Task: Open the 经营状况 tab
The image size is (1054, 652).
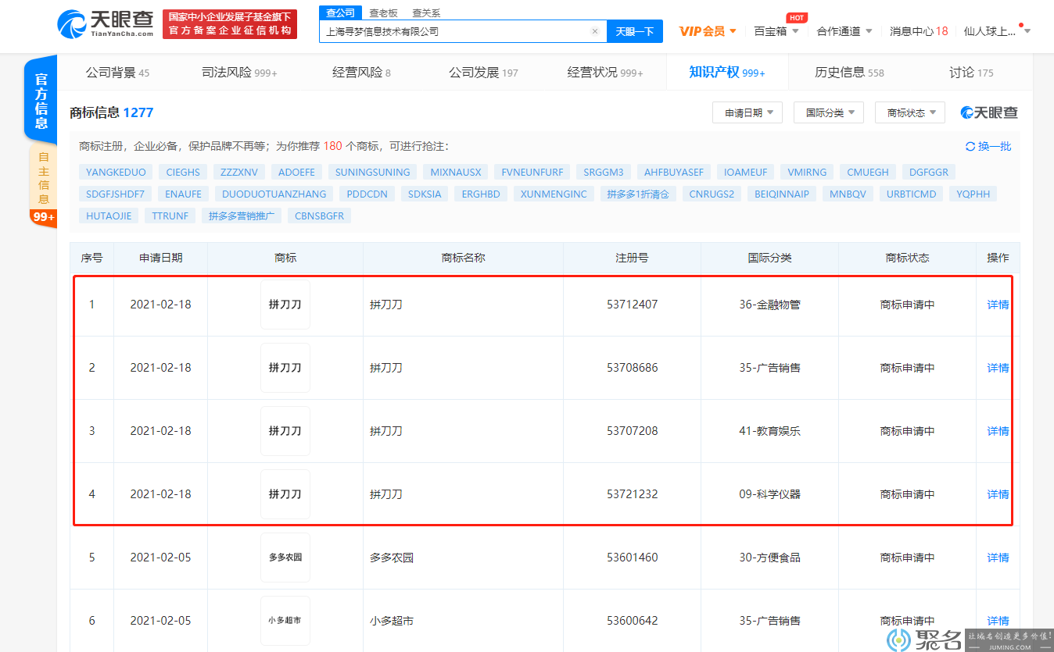Action: pyautogui.click(x=605, y=73)
